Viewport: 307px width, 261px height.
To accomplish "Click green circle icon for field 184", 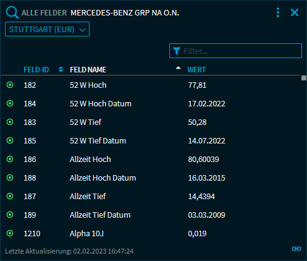I will [10, 103].
